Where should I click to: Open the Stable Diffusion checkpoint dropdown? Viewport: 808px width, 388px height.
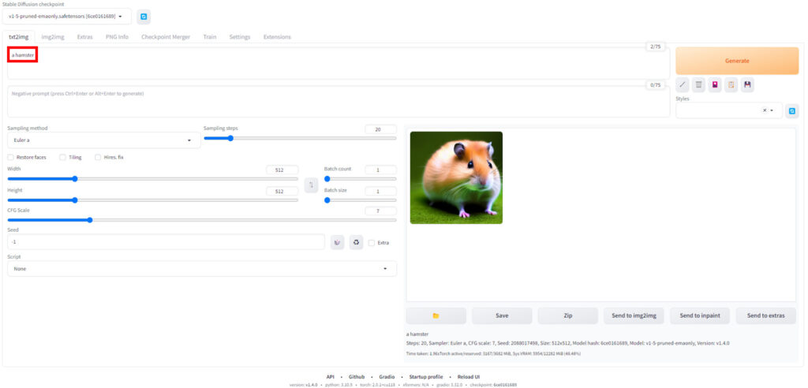pos(66,17)
